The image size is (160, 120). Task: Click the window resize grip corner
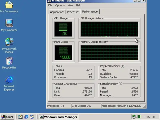(x=144, y=106)
